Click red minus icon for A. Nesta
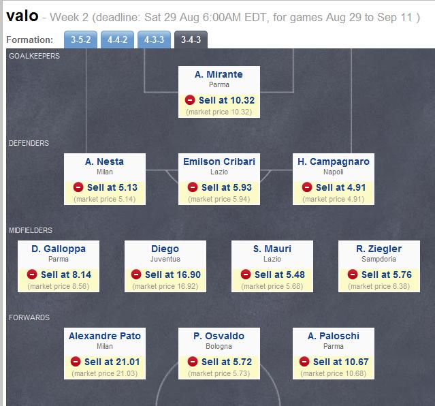435x406 pixels. (78, 187)
